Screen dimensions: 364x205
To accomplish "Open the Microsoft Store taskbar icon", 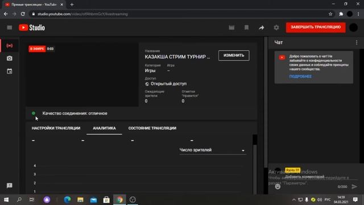I will (x=106, y=200).
